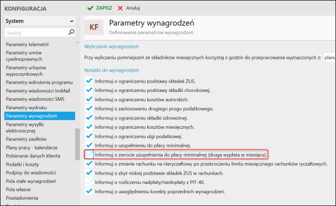Click the Szukaj search field

tap(36, 32)
